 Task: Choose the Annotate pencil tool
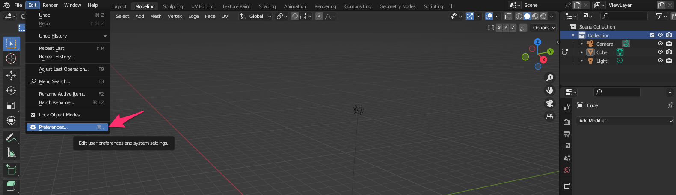pos(11,137)
